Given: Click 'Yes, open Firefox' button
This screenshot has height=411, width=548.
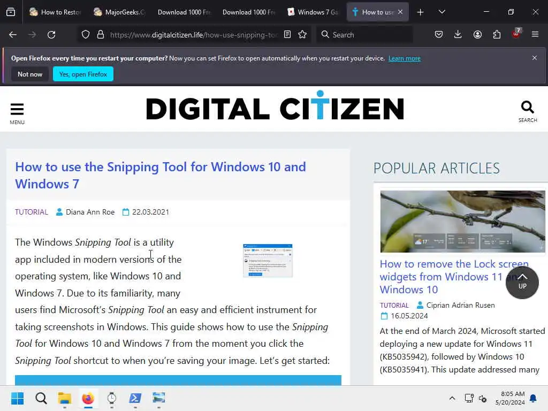Looking at the screenshot, I should pos(83,74).
